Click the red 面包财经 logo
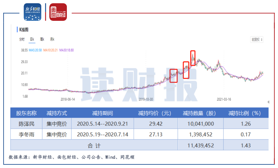The image size is (278, 168). pos(58,12)
